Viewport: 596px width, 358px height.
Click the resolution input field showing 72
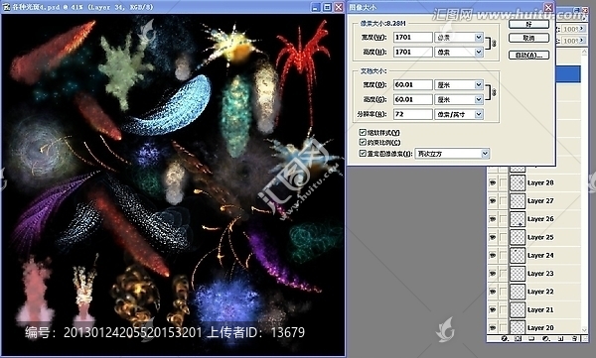[413, 114]
